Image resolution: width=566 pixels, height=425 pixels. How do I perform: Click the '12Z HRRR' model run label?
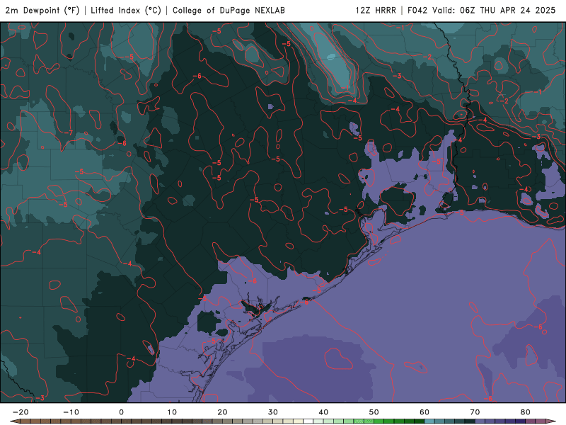376,11
